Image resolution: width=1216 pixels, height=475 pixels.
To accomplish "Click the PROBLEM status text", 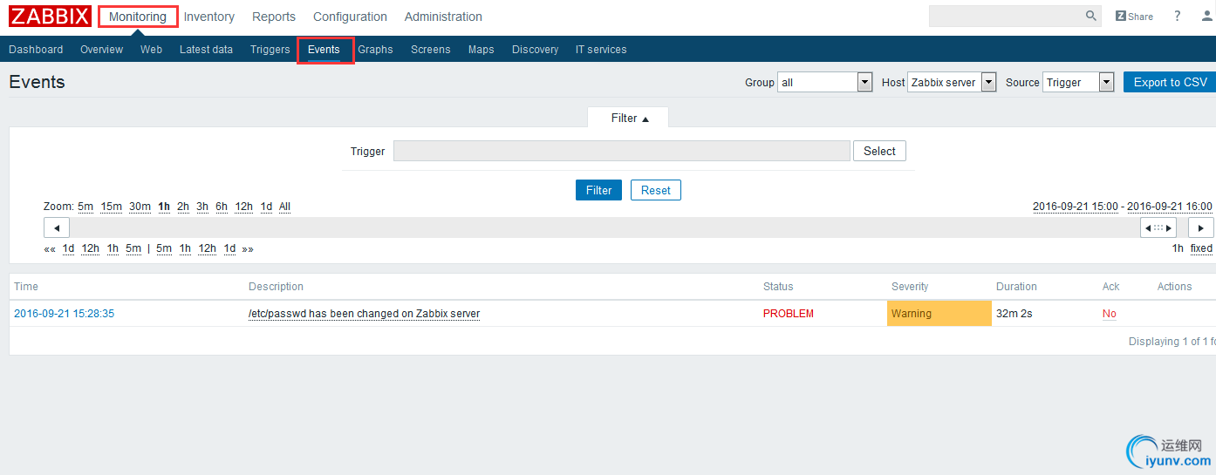I will pyautogui.click(x=788, y=314).
